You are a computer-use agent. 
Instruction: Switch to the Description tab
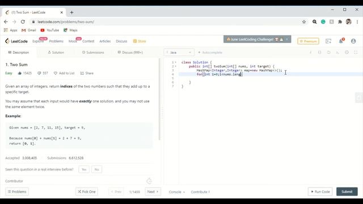19,53
